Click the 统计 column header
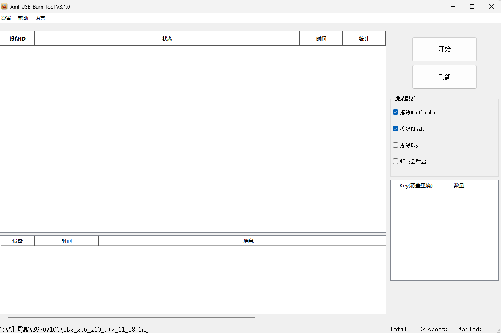This screenshot has width=501, height=333. click(x=364, y=38)
